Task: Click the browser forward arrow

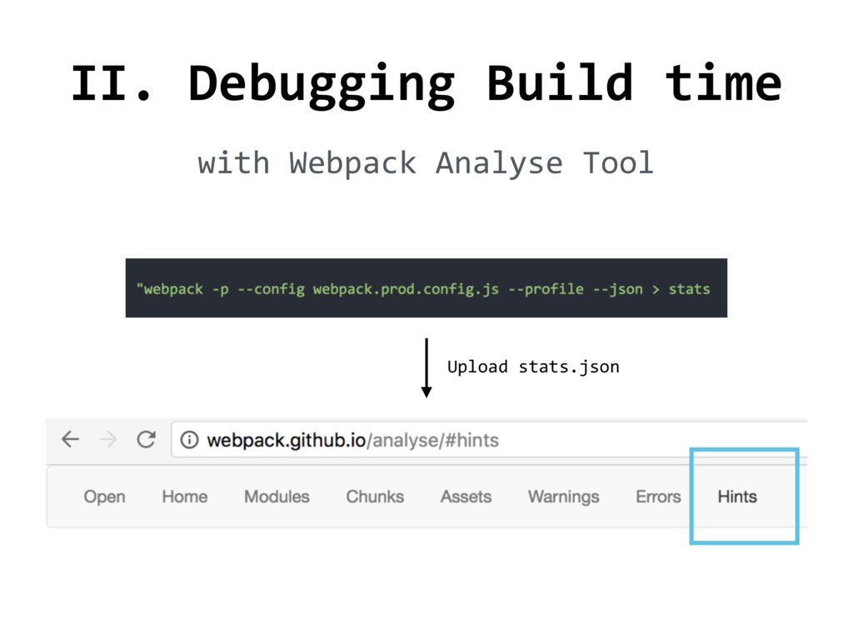Action: coord(108,438)
